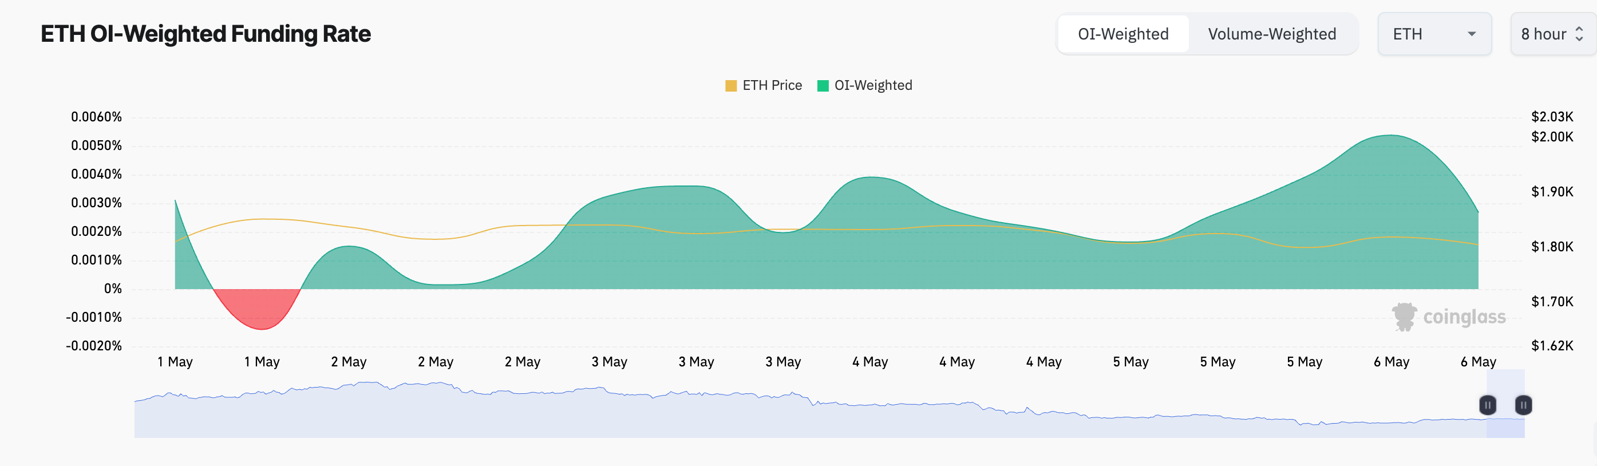
Task: Open the 8 hour interval selector
Action: tap(1552, 34)
